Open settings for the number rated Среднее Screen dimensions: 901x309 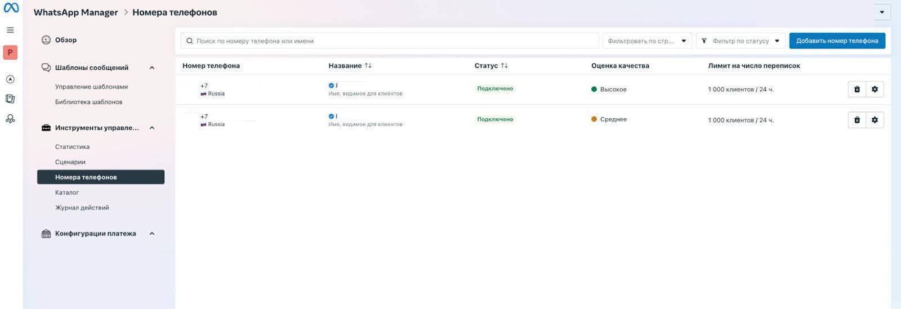(875, 120)
